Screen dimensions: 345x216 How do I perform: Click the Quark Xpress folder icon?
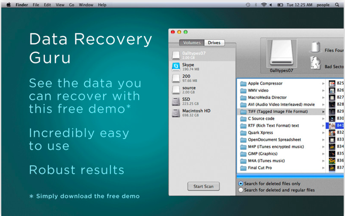[x=243, y=133]
